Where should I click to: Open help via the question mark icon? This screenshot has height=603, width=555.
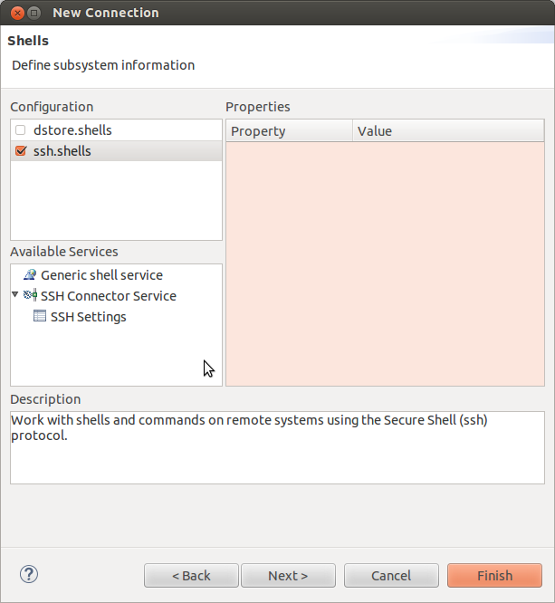pyautogui.click(x=29, y=574)
